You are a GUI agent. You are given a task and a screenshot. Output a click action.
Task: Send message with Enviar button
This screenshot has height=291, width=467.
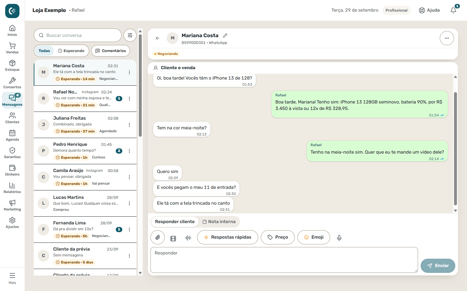click(438, 266)
